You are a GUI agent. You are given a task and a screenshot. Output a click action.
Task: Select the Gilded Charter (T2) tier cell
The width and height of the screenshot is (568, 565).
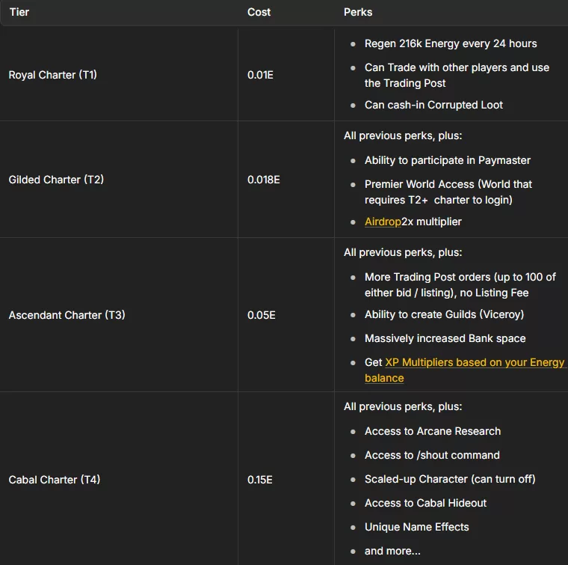[56, 180]
